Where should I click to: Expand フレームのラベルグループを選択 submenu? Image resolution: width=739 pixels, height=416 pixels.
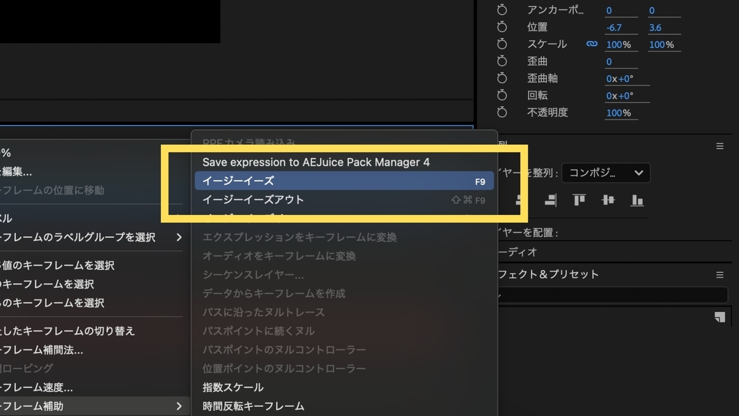[94, 237]
